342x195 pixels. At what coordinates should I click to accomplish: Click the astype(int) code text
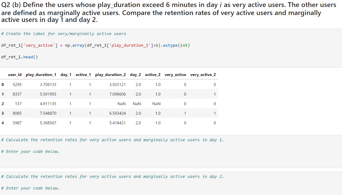tap(179, 45)
